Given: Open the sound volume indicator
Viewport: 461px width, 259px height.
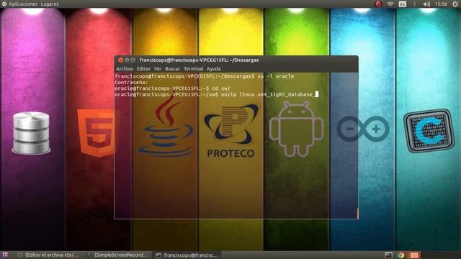Looking at the screenshot, I should point(426,4).
